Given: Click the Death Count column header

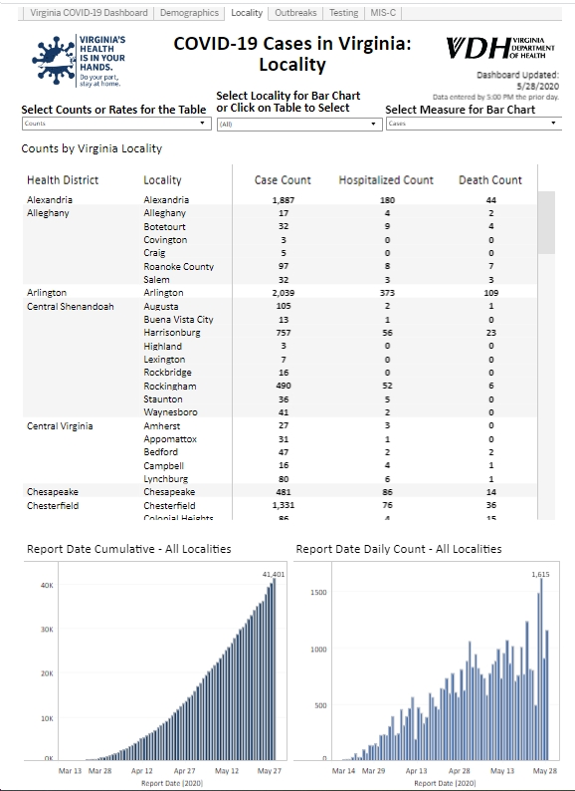Looking at the screenshot, I should click(490, 180).
